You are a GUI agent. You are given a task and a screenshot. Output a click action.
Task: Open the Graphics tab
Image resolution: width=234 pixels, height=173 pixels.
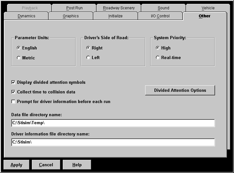(71, 16)
